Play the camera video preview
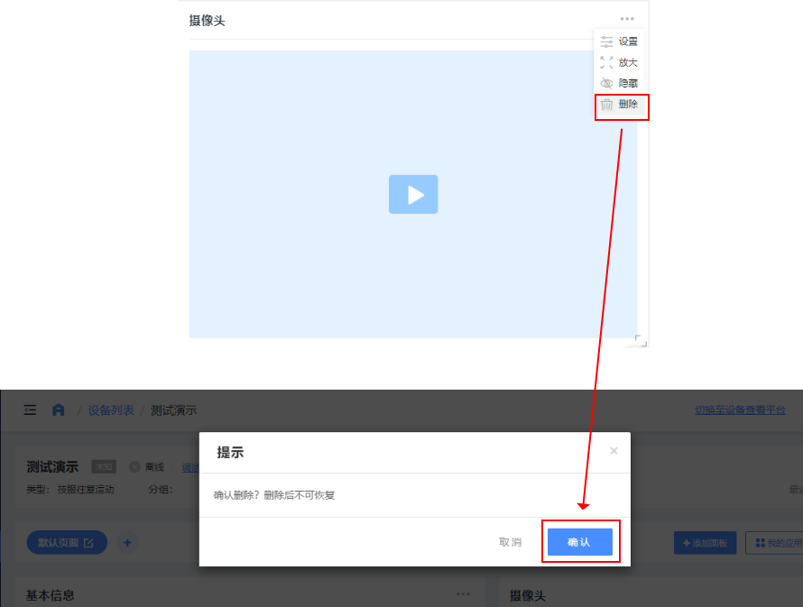 point(413,194)
